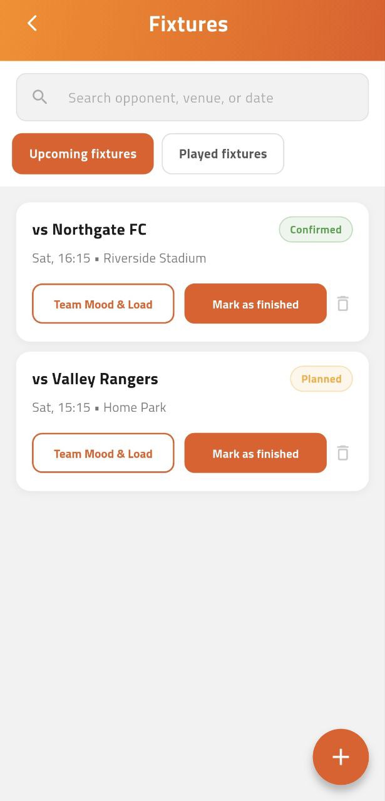
Task: Click the search opponent input field
Action: click(x=188, y=97)
